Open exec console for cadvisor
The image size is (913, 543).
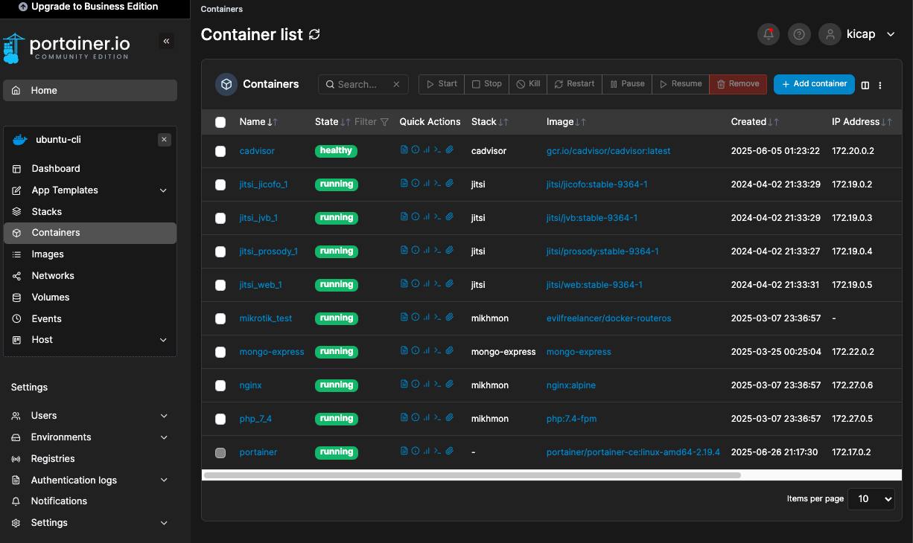(438, 150)
